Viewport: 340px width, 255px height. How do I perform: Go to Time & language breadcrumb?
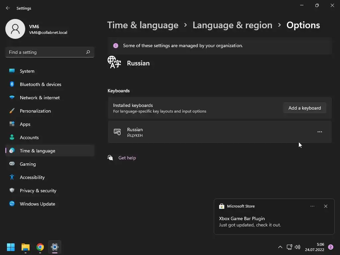143,25
